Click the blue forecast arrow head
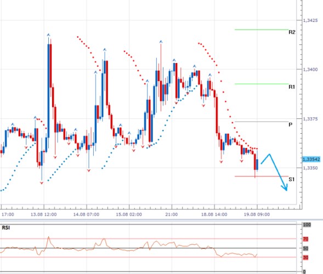This screenshot has height=274, width=323. 285,187
